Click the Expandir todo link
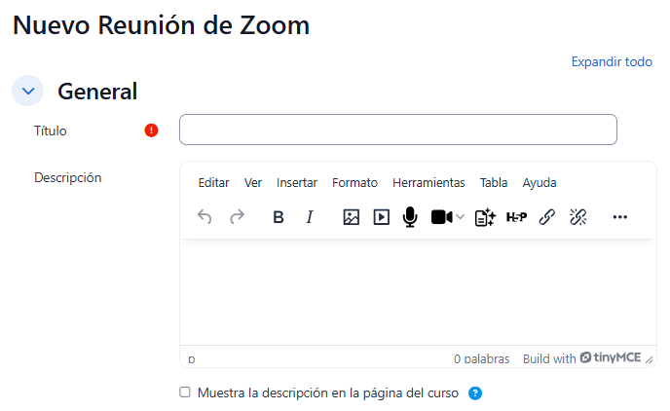Image resolution: width=670 pixels, height=411 pixels. [612, 61]
